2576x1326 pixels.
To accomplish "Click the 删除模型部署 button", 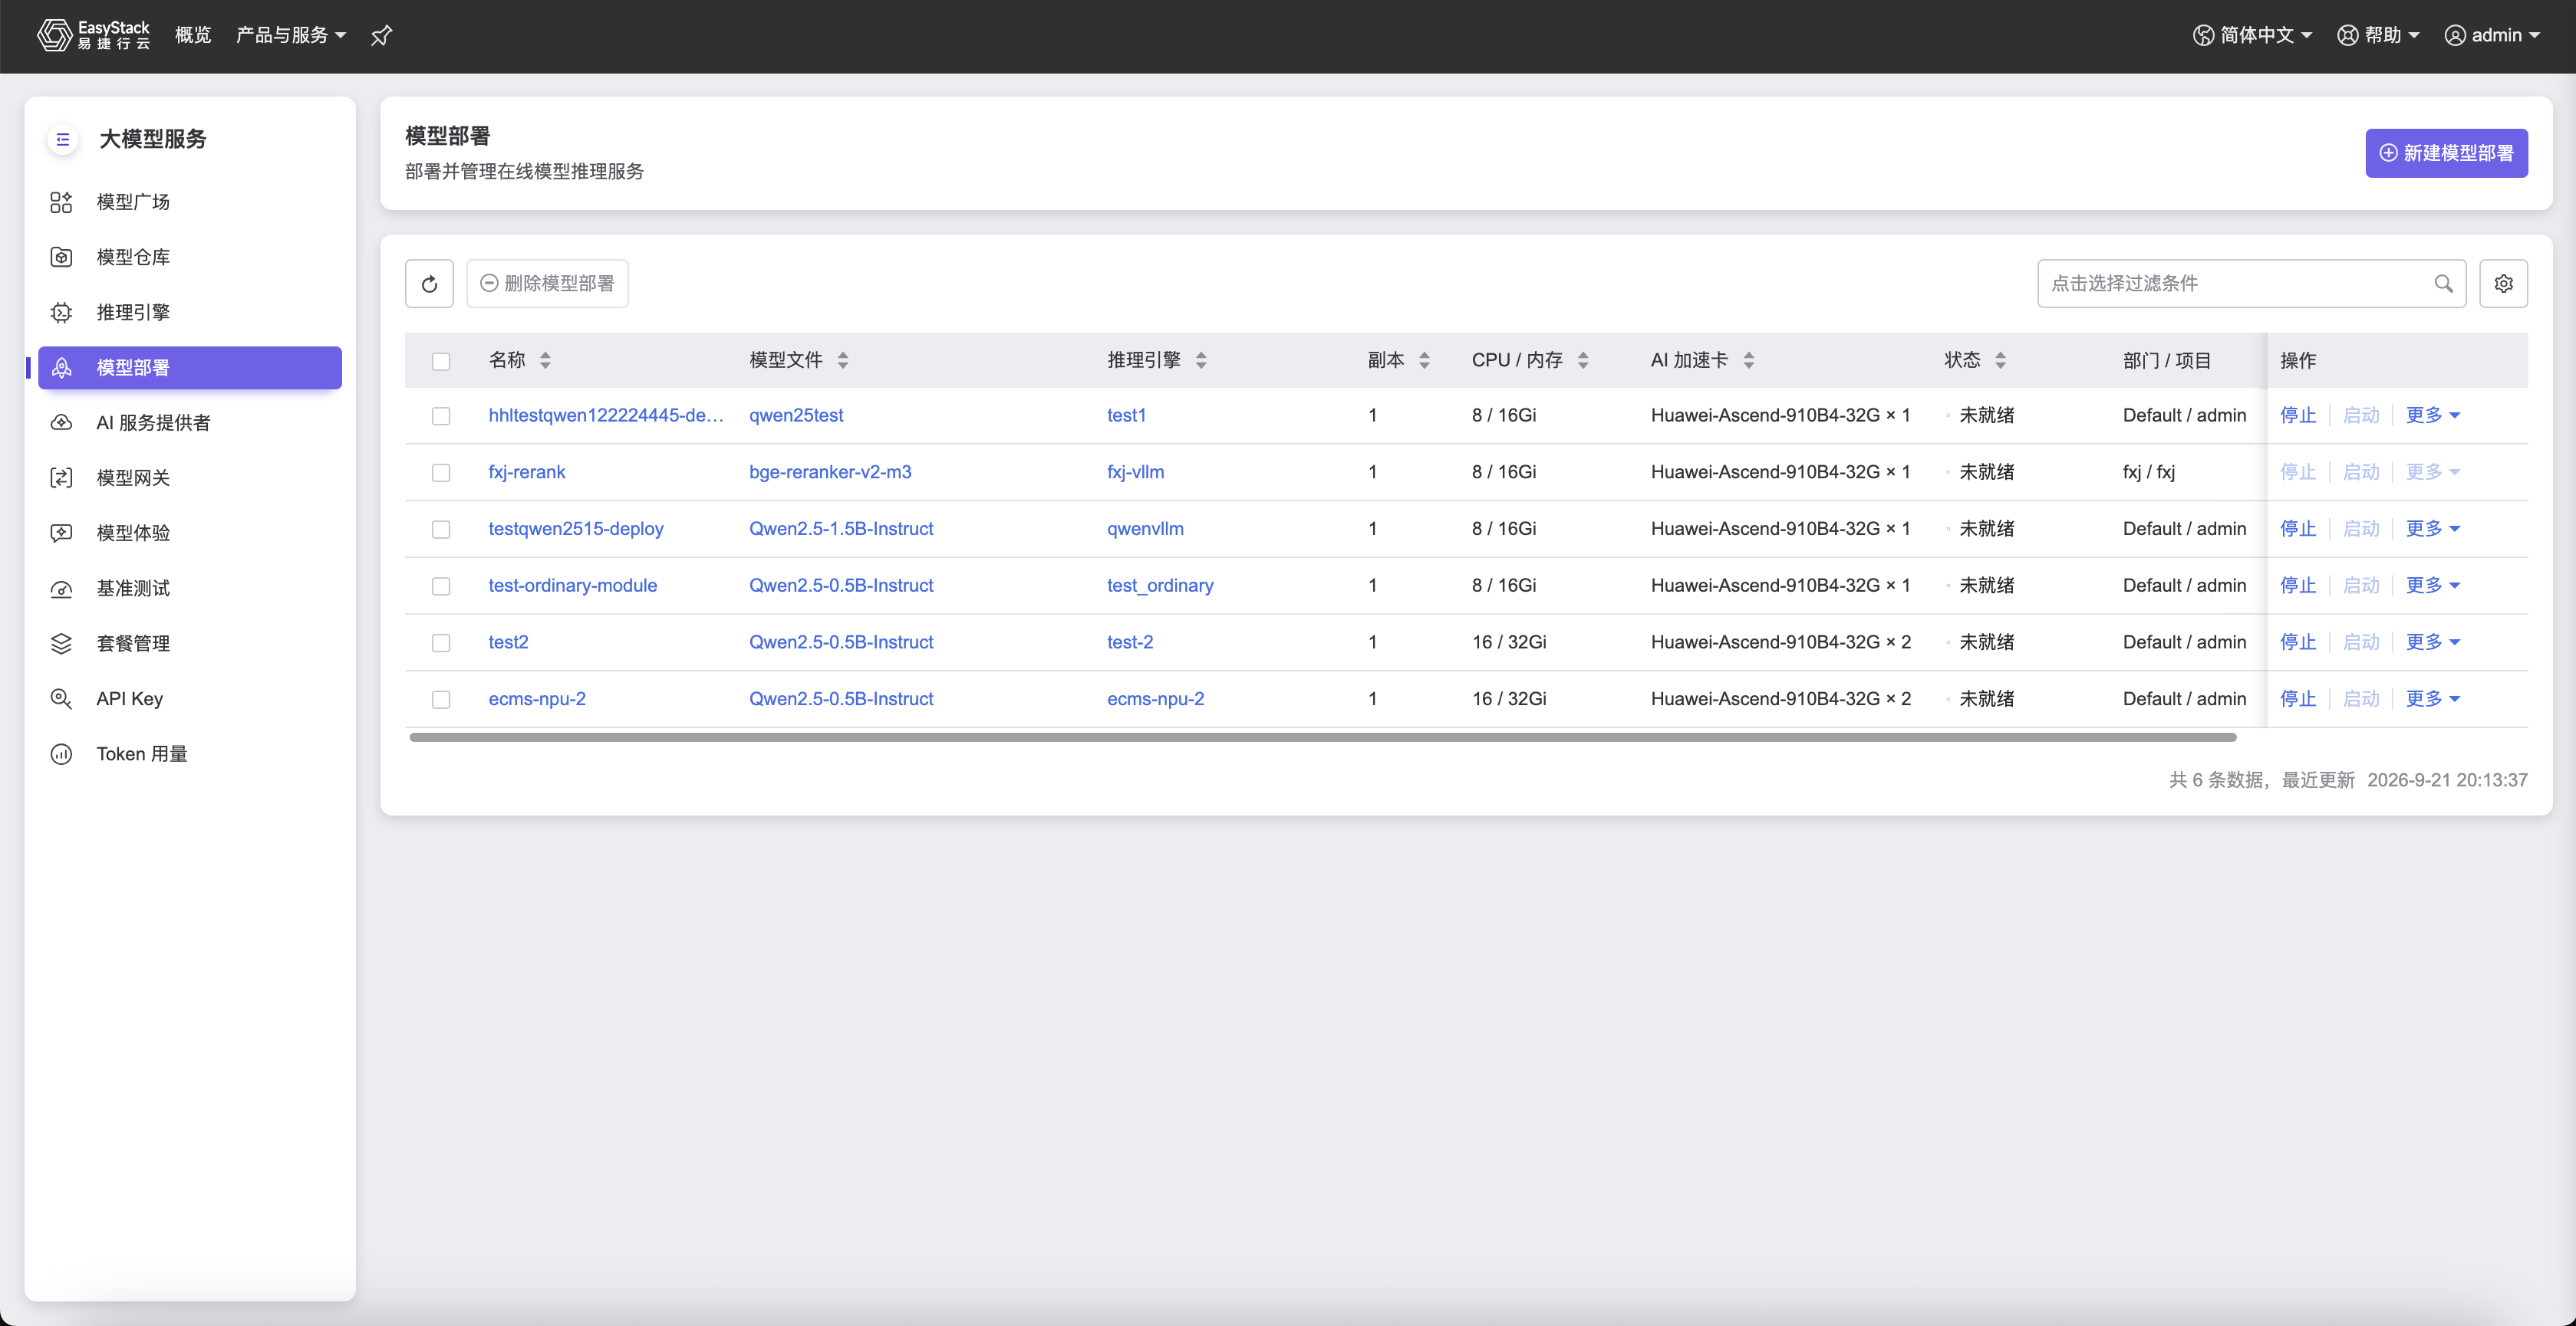I will coord(547,284).
